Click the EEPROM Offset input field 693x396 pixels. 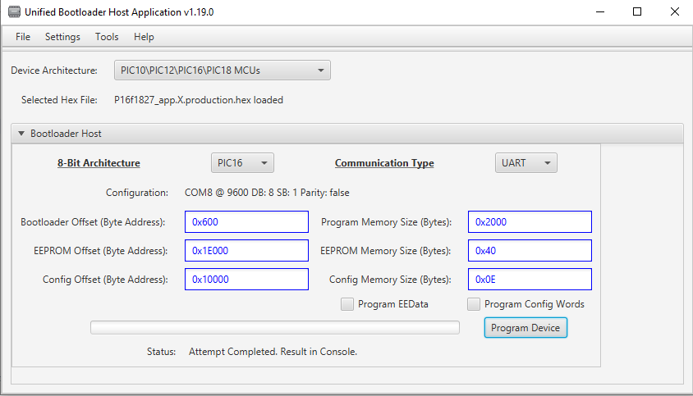click(x=246, y=251)
